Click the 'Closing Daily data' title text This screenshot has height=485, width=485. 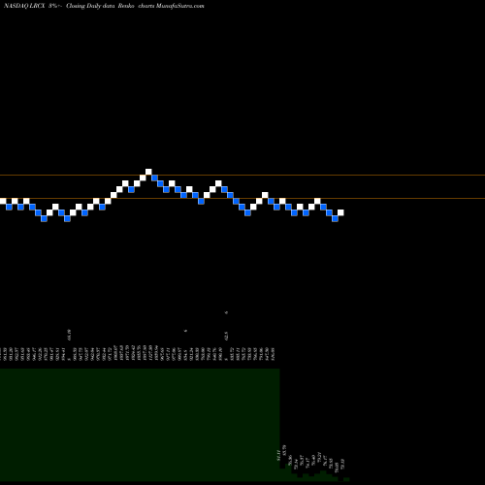pyautogui.click(x=90, y=6)
